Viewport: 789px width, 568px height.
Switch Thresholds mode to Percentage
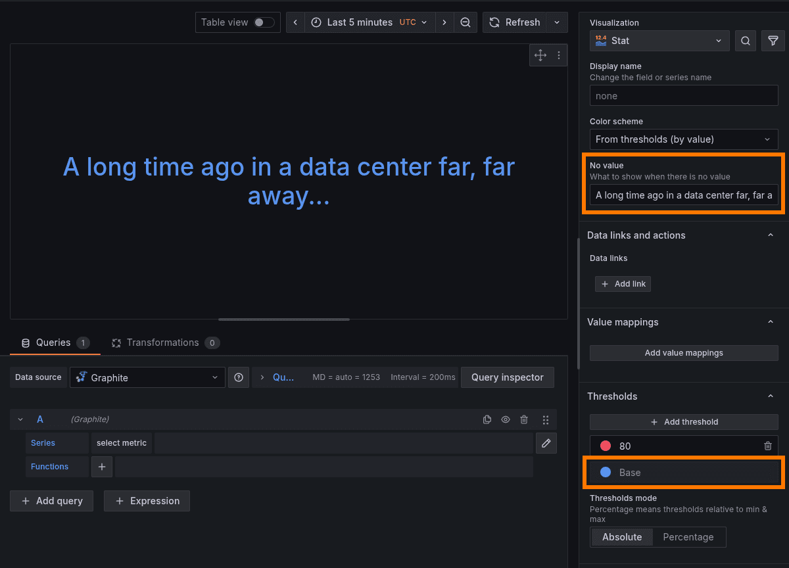point(688,537)
